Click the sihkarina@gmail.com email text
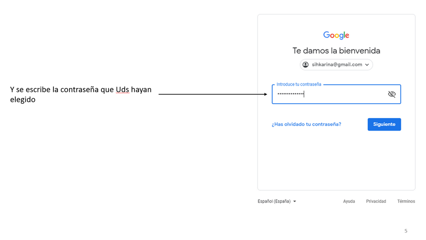426x240 pixels. (337, 65)
